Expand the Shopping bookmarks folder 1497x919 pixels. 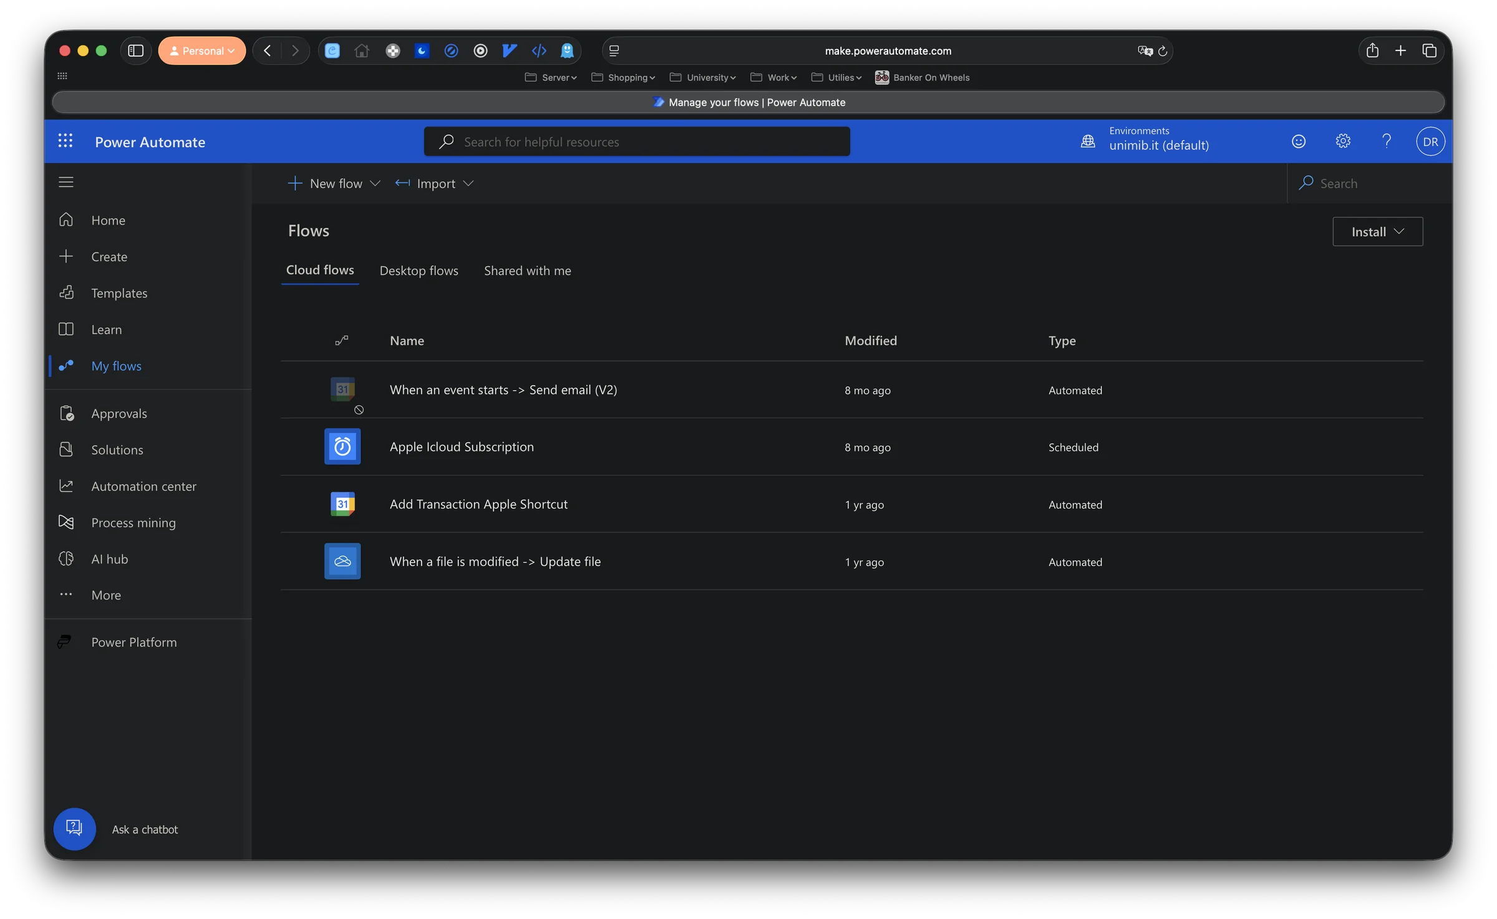tap(623, 77)
